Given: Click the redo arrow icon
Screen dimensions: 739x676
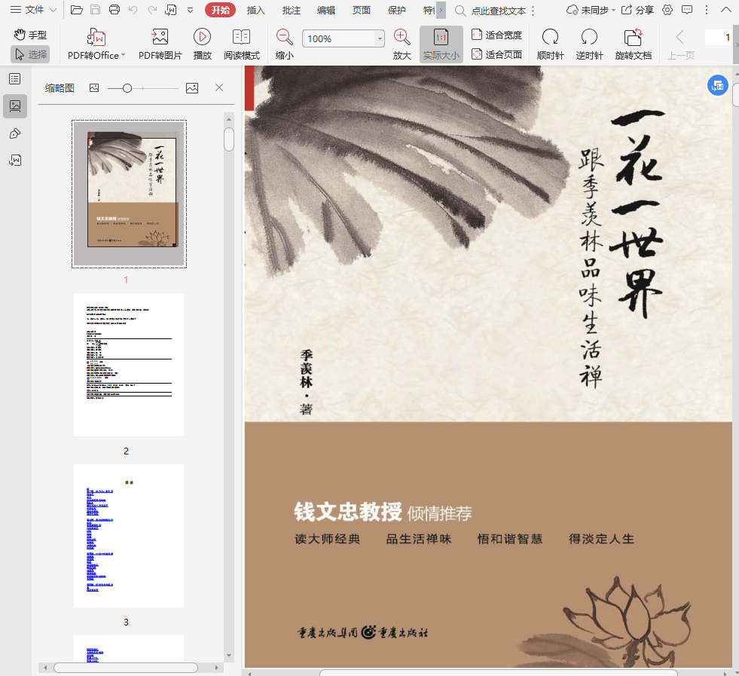Looking at the screenshot, I should (x=151, y=10).
